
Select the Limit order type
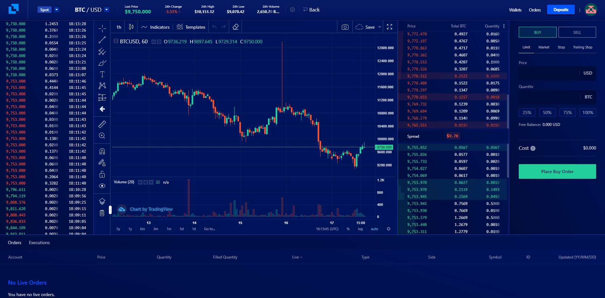pos(526,47)
